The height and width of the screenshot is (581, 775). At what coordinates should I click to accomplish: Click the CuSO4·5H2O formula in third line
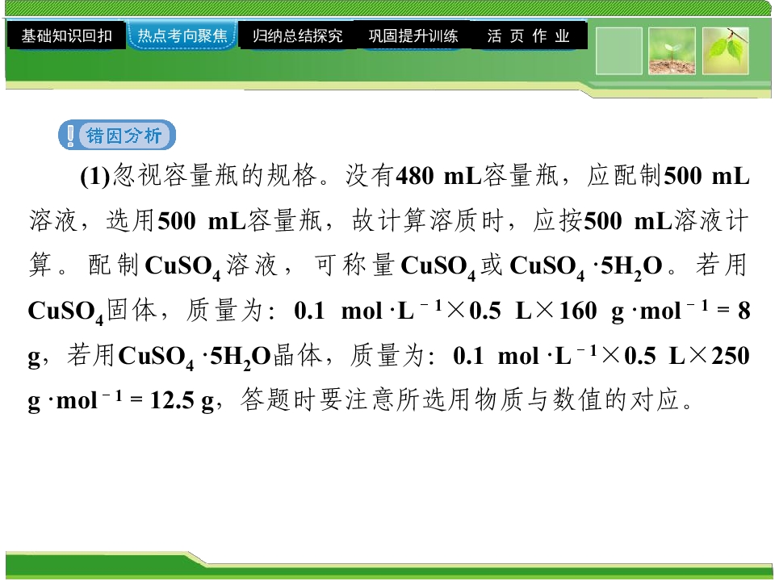pyautogui.click(x=586, y=267)
